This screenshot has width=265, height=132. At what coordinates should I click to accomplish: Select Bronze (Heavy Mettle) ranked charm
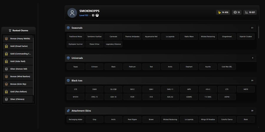[x=18, y=39]
